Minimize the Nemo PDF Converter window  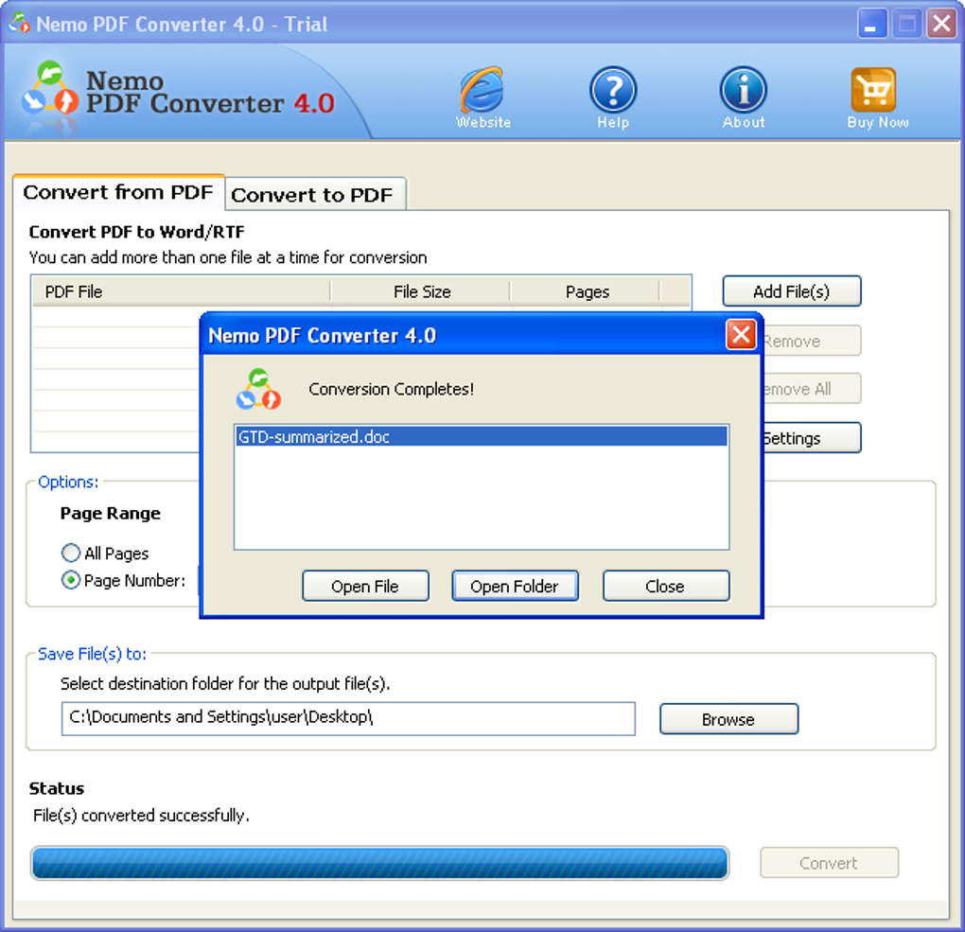871,24
